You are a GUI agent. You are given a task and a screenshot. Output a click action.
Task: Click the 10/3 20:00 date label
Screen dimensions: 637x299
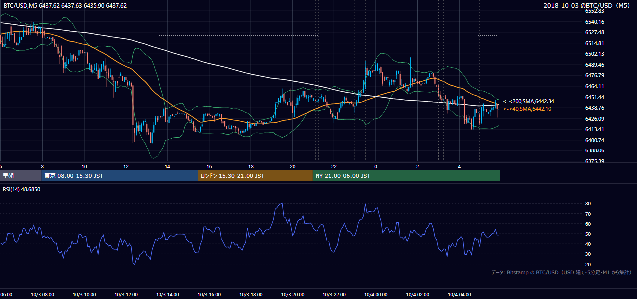(x=293, y=295)
